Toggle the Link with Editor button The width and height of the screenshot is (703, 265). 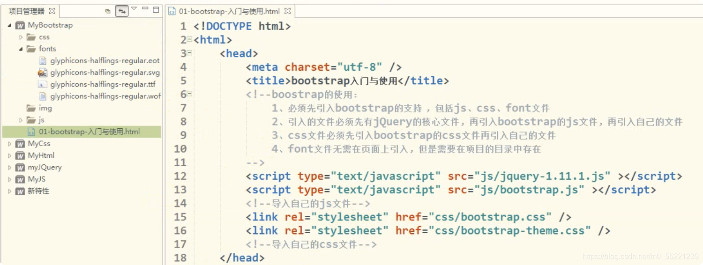point(122,11)
